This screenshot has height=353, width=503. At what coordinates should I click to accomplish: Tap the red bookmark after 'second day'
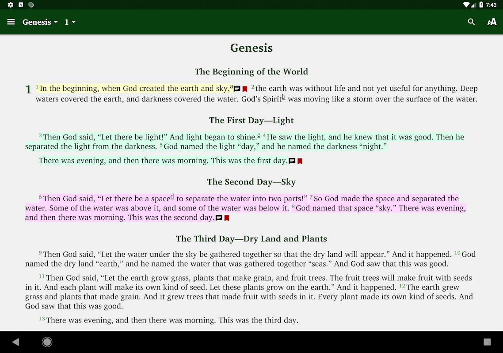(x=226, y=218)
